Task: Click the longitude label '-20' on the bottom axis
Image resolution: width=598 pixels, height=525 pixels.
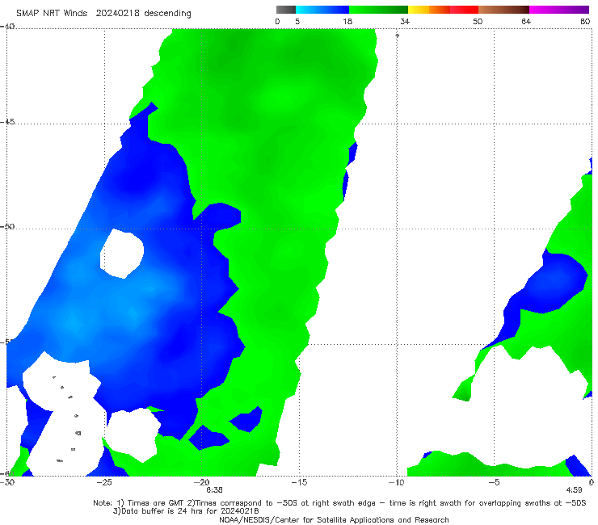Action: (201, 482)
